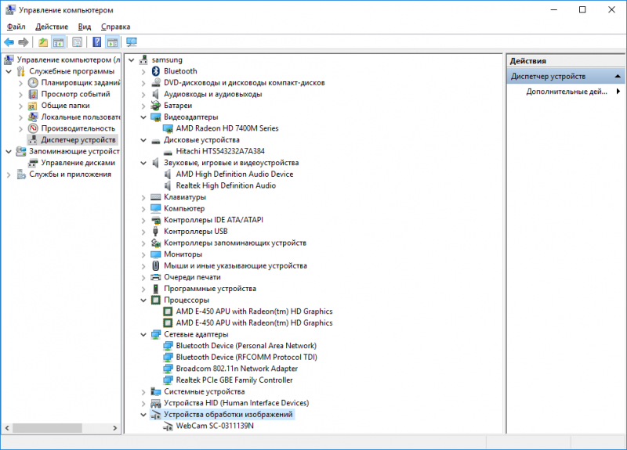Collapse the Видеоадаптеры category
627x450 pixels.
coord(143,117)
